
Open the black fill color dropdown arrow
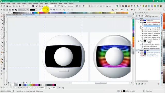(x=36, y=10)
